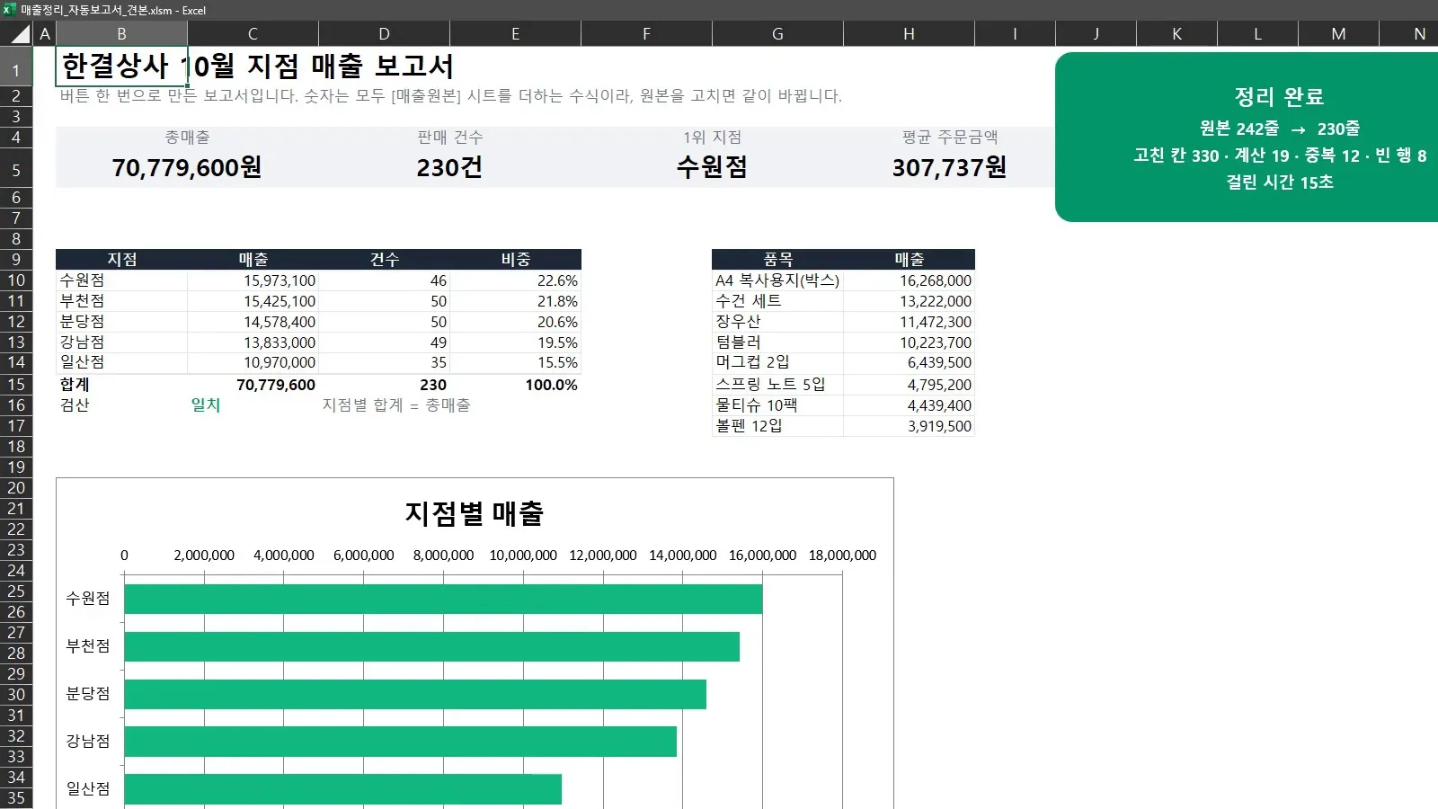Select column J header
The width and height of the screenshot is (1438, 809).
[1096, 34]
